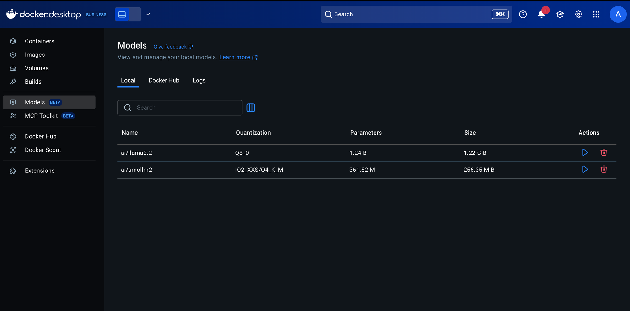Click the Builds wrench icon
The height and width of the screenshot is (311, 630).
13,82
